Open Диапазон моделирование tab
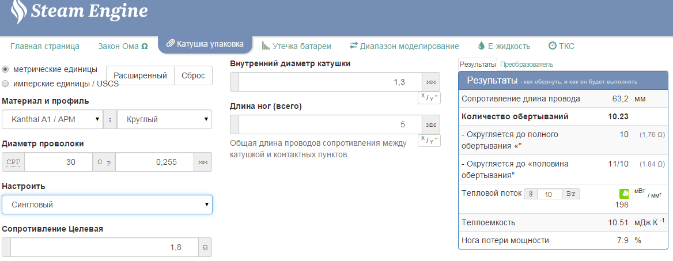Screen dimensions: 673x261 pyautogui.click(x=404, y=46)
